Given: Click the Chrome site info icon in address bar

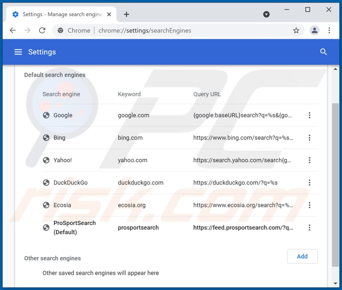Looking at the screenshot, I should [x=61, y=31].
